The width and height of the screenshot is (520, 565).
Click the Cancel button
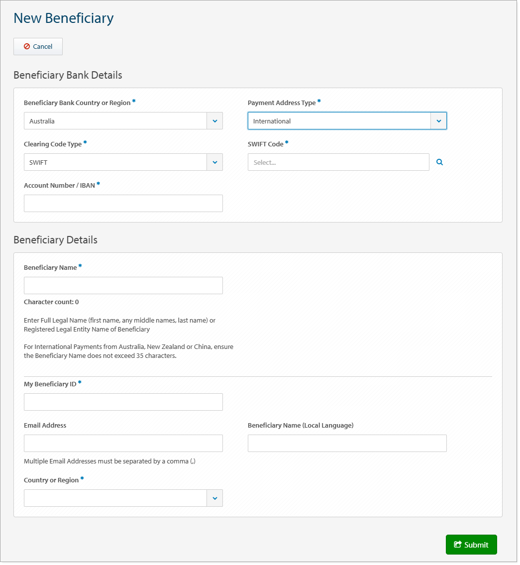click(x=38, y=46)
